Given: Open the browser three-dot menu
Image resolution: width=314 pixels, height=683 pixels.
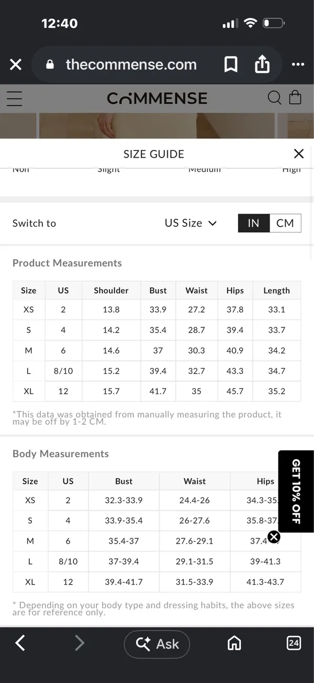Looking at the screenshot, I should pos(298,64).
